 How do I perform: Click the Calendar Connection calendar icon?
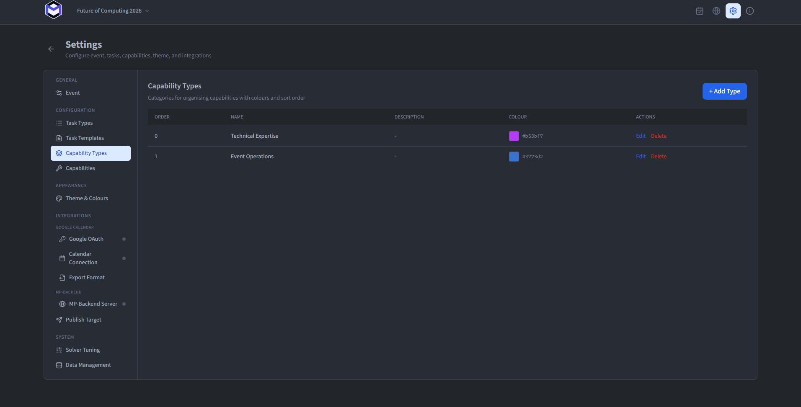[x=62, y=258]
